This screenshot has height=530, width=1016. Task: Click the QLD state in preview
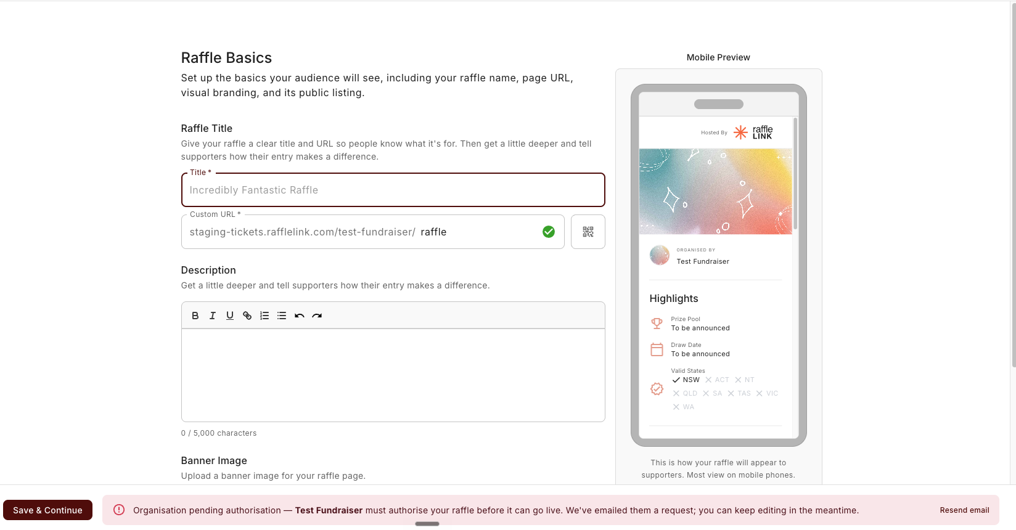click(685, 393)
